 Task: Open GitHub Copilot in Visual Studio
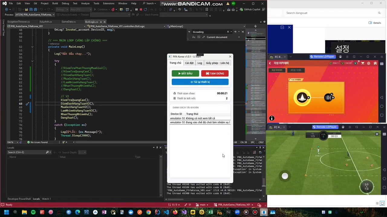tap(250, 9)
